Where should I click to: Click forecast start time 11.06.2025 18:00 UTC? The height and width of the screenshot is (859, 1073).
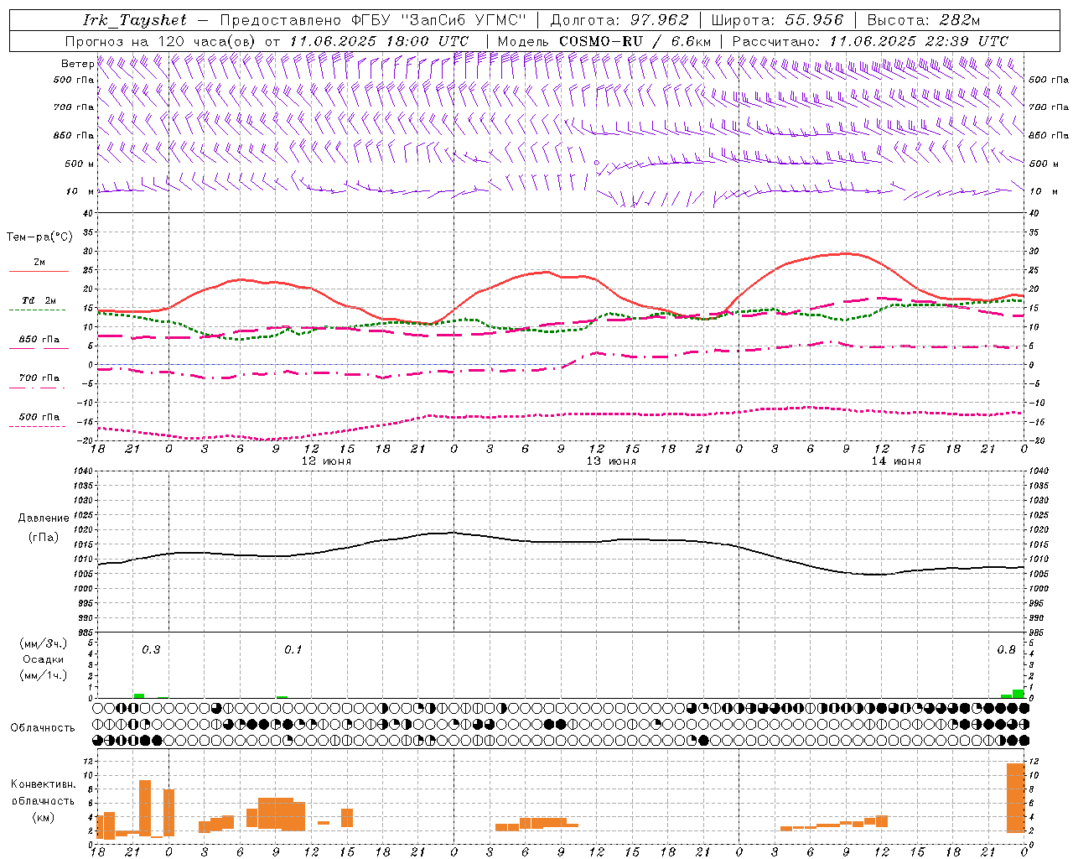[379, 41]
